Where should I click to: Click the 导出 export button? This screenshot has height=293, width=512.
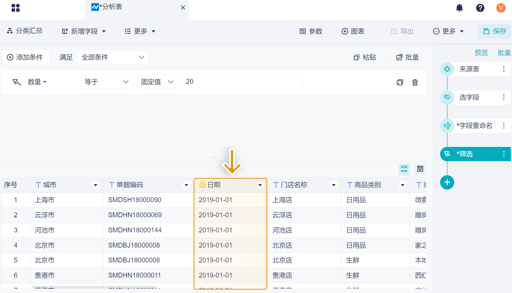point(402,31)
